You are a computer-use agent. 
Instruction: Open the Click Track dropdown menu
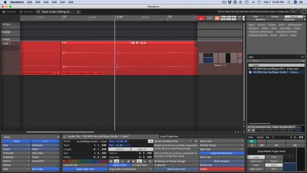click(x=45, y=153)
